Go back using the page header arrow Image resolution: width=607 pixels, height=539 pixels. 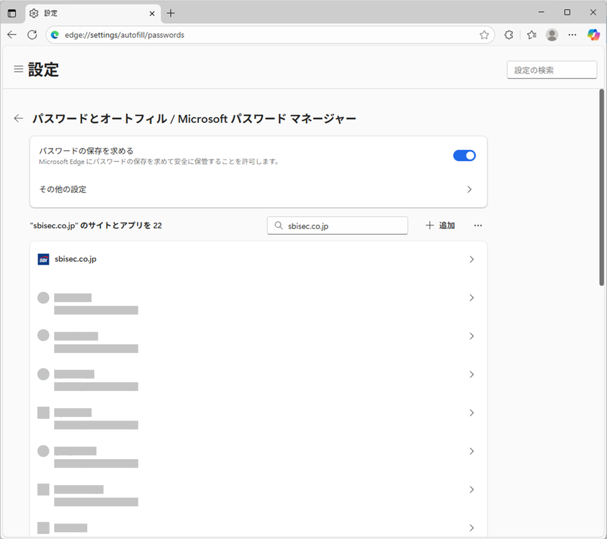(x=18, y=118)
